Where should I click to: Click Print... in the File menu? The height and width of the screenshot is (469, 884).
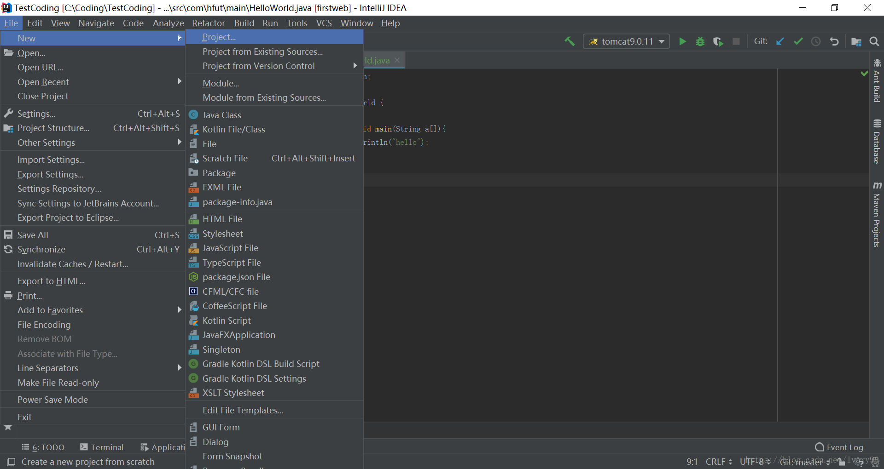tap(93, 296)
